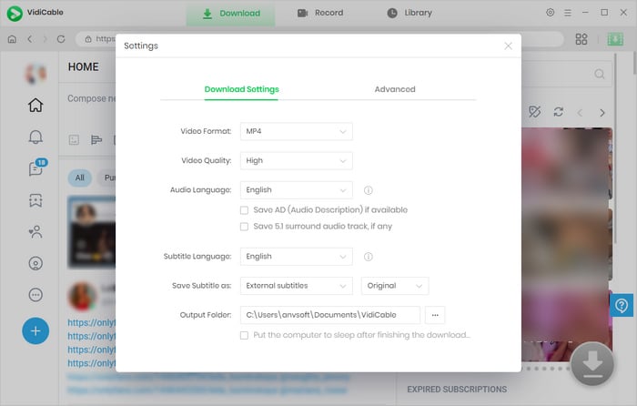Viewport: 637px width, 406px height.
Task: Open the Original subtitle format dropdown
Action: coord(395,286)
